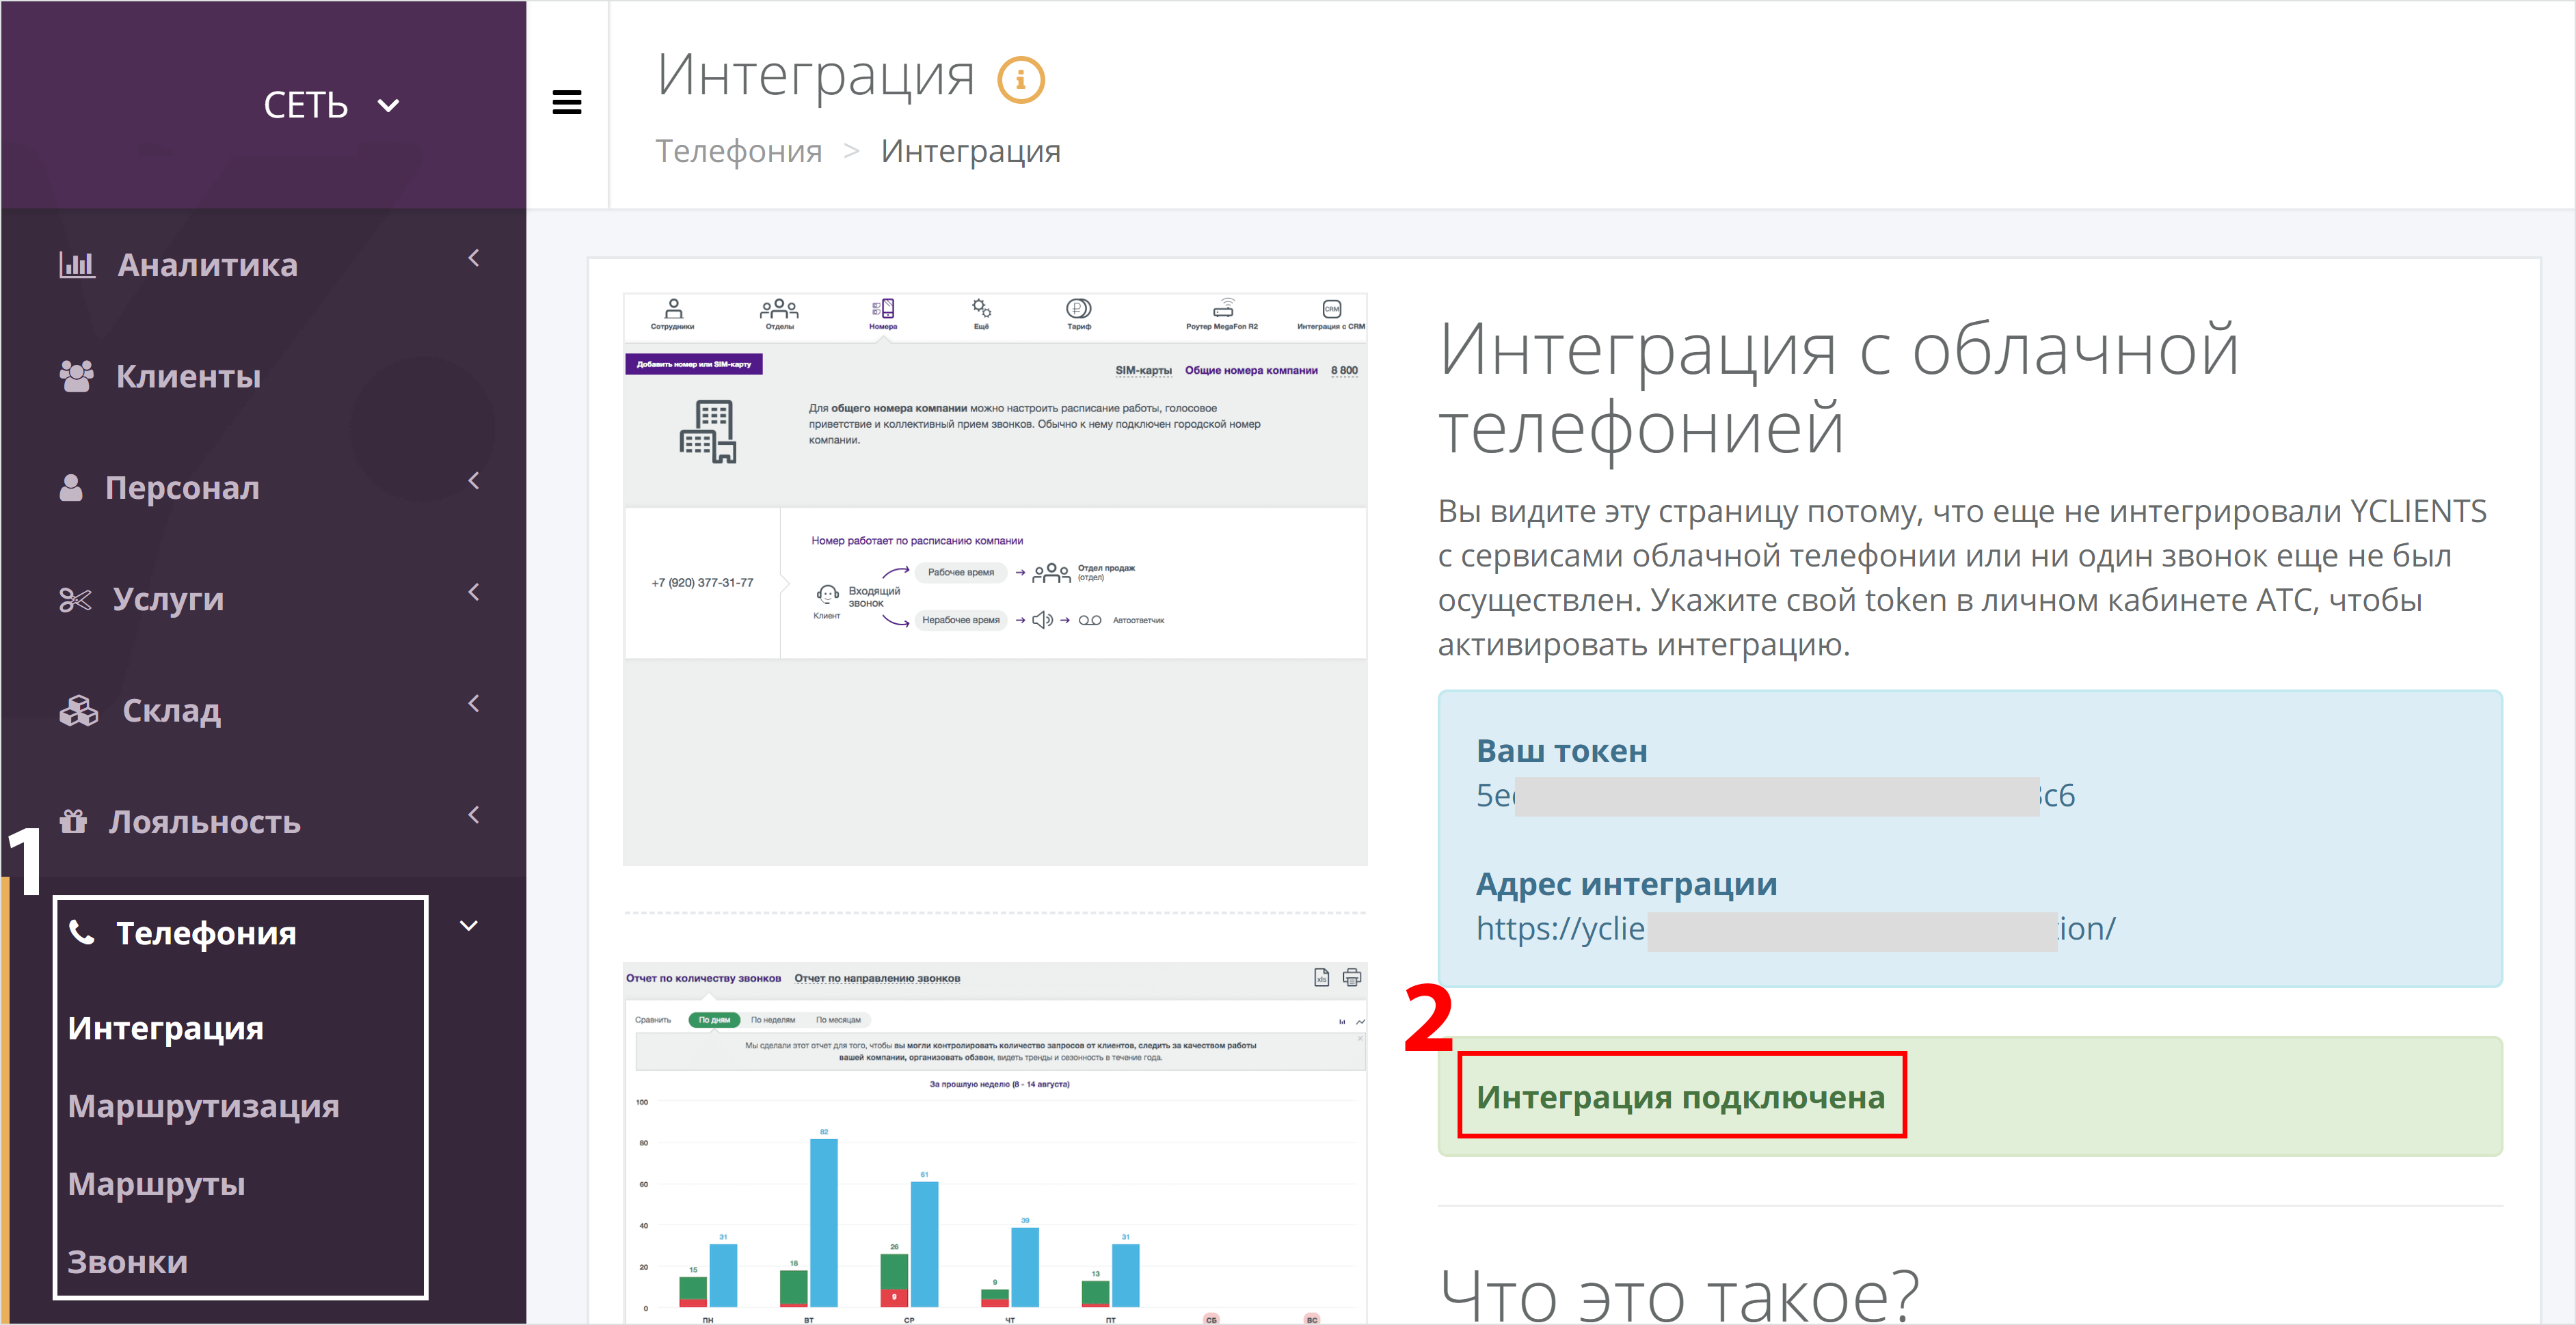Expand the Склад menu chevron
Screen dimensions: 2576x1325
pyautogui.click(x=474, y=703)
